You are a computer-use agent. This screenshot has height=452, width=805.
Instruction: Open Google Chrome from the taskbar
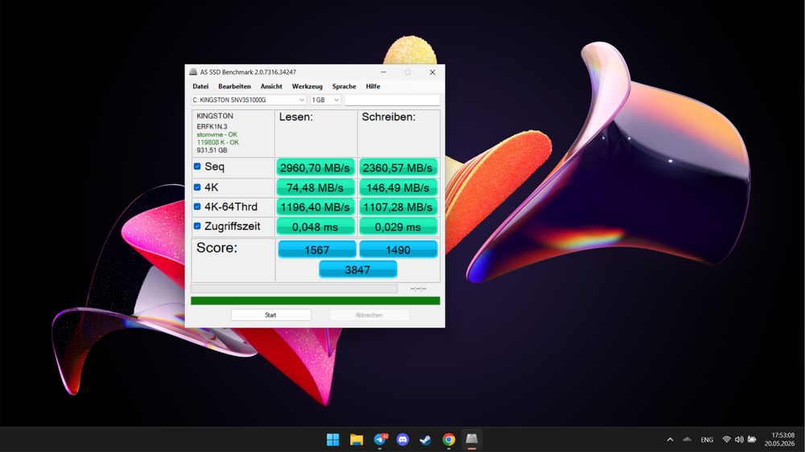coord(448,439)
